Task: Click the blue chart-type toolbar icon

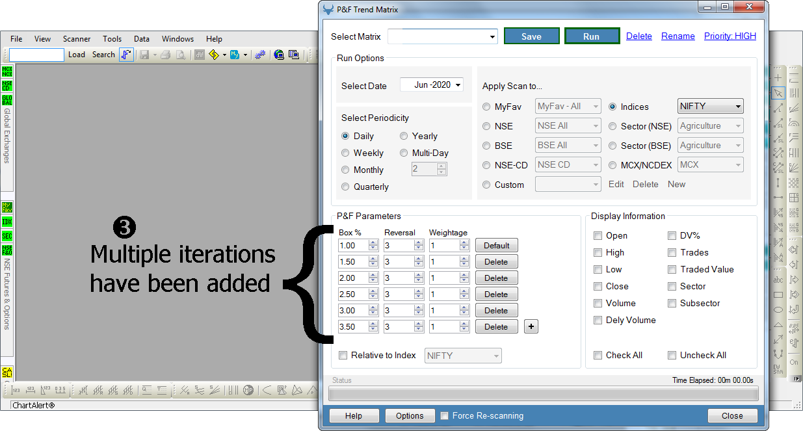Action: click(126, 55)
